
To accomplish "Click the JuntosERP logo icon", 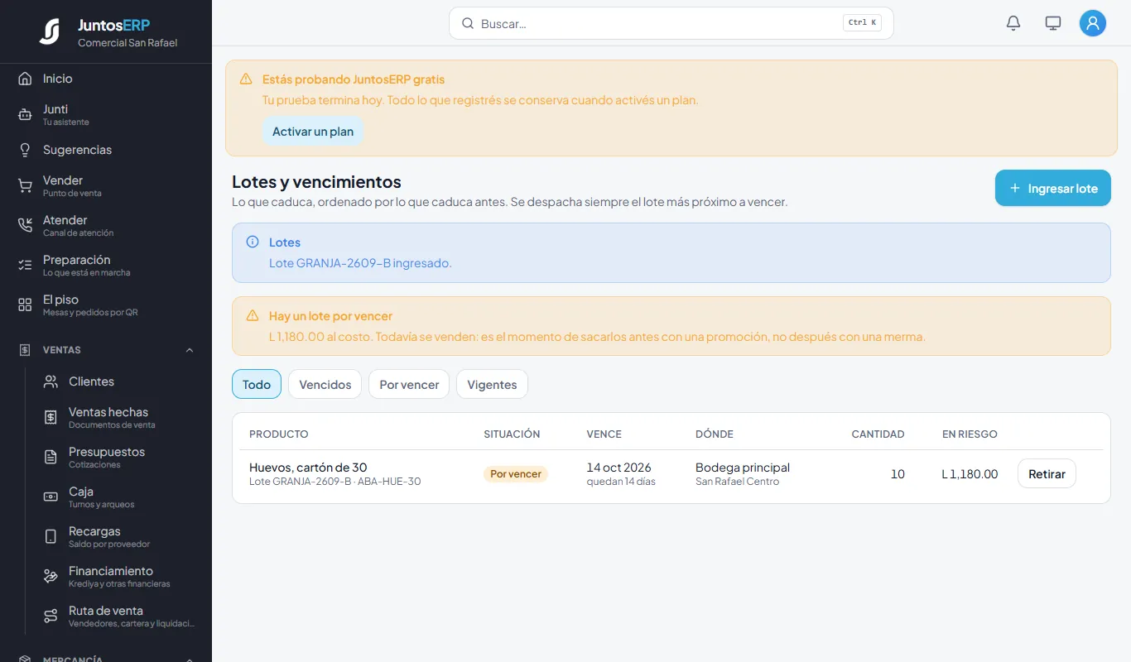I will point(50,31).
